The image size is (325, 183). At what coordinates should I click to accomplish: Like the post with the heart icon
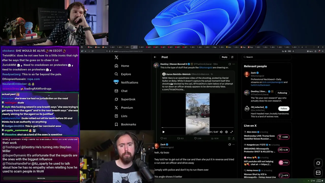195,139
